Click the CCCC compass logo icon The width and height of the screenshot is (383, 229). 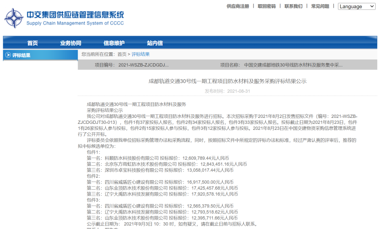14,18
